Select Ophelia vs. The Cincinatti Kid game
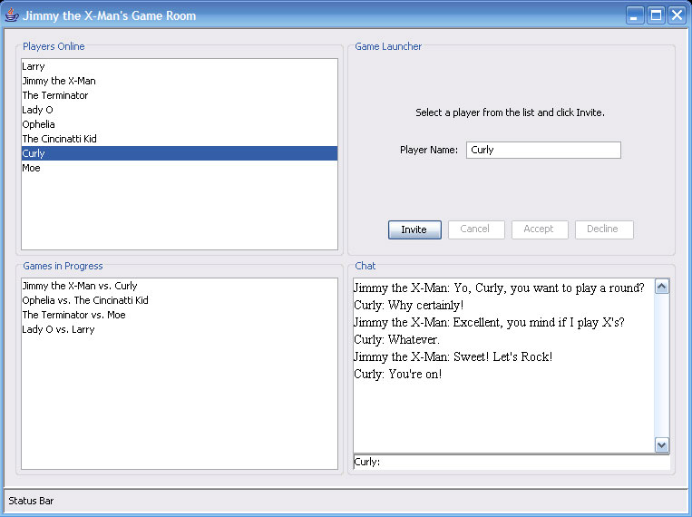Screen dimensions: 692x517 tap(85, 300)
